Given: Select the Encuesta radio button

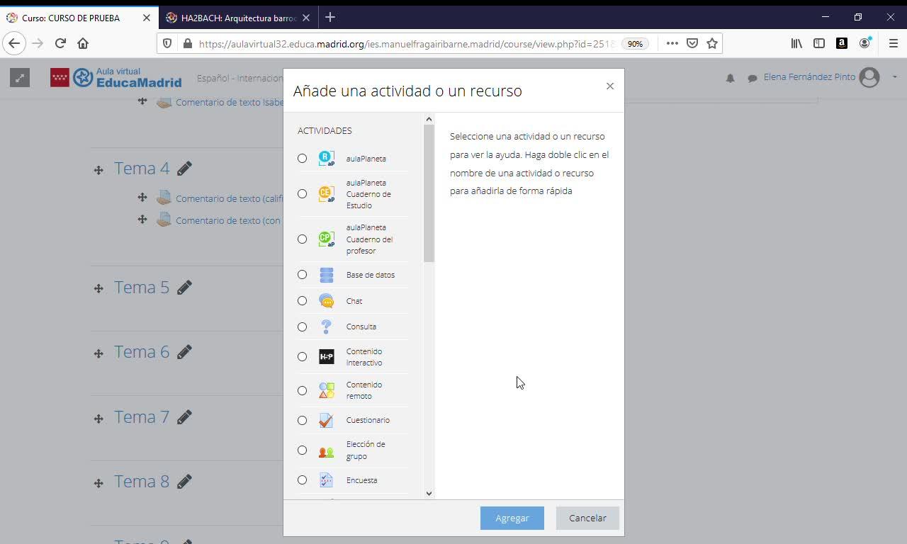Looking at the screenshot, I should (x=303, y=480).
